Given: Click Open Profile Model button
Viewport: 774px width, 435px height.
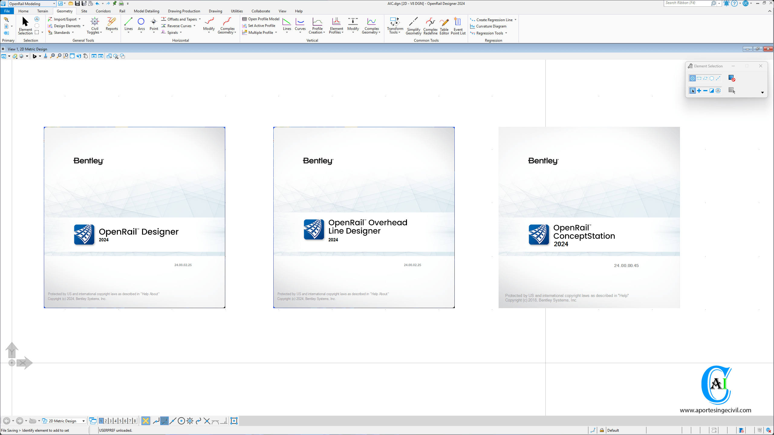Looking at the screenshot, I should click(261, 19).
